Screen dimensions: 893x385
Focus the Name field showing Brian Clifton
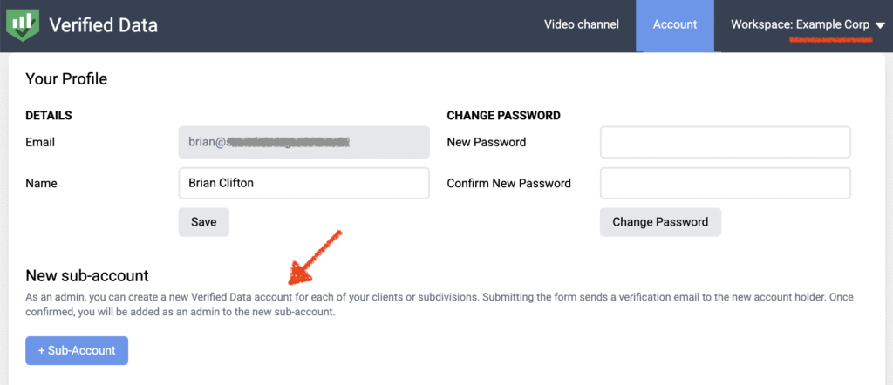[x=303, y=184]
